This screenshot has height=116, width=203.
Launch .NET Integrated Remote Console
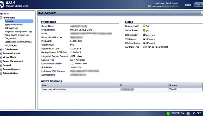pyautogui.click(x=73, y=56)
